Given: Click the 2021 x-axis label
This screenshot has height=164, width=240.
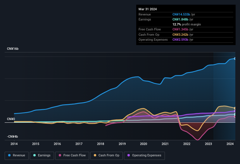Looking at the screenshot, I should click(165, 144).
